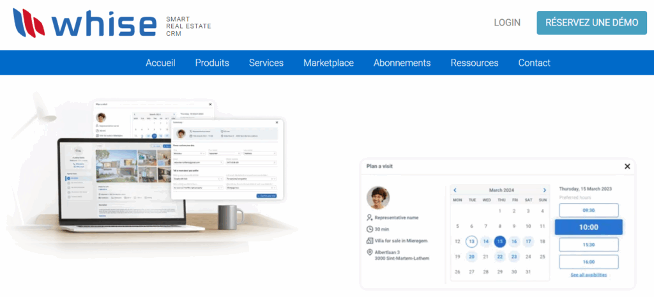Image resolution: width=654 pixels, height=297 pixels.
Task: Go to previous month in calendar
Action: coord(455,190)
